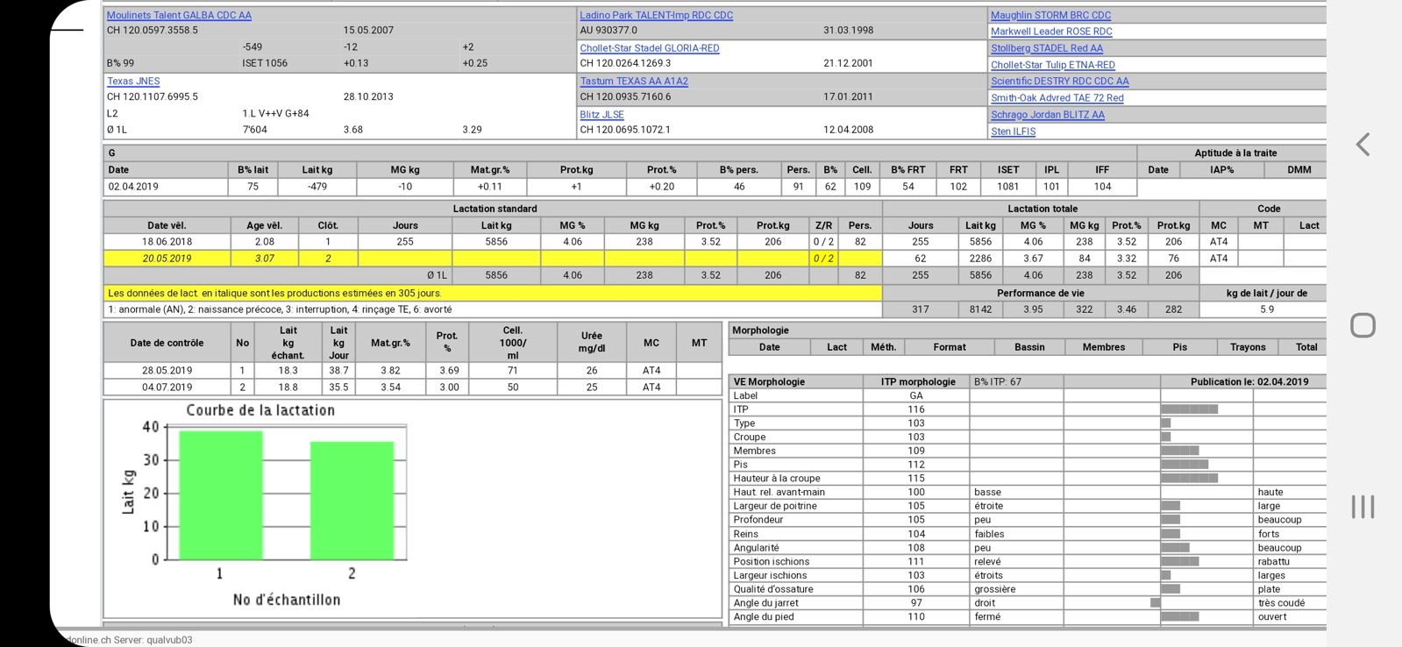
Task: Open the Blitz JLSE dam link
Action: click(601, 114)
